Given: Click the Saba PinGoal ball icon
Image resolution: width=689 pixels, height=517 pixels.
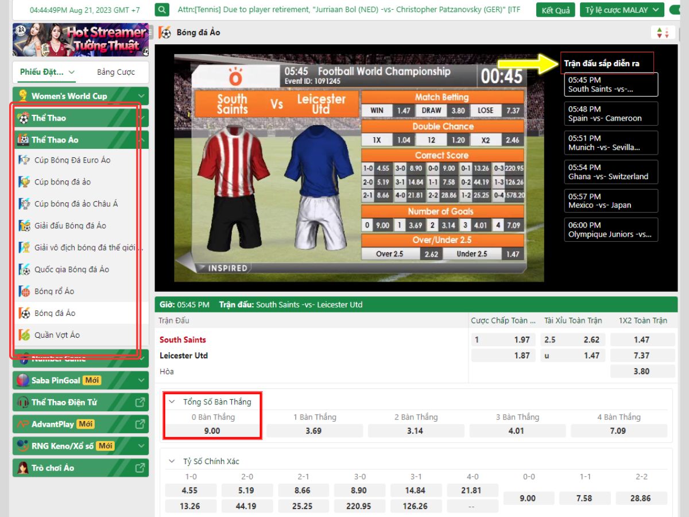Looking at the screenshot, I should [x=23, y=380].
